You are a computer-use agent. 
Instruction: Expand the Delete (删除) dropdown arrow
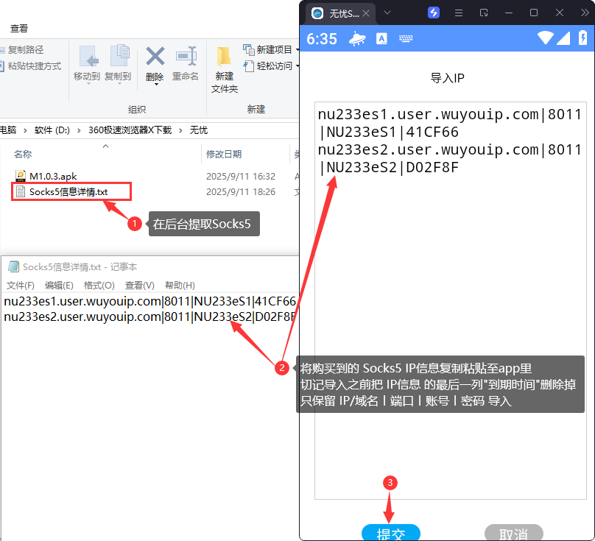point(155,85)
